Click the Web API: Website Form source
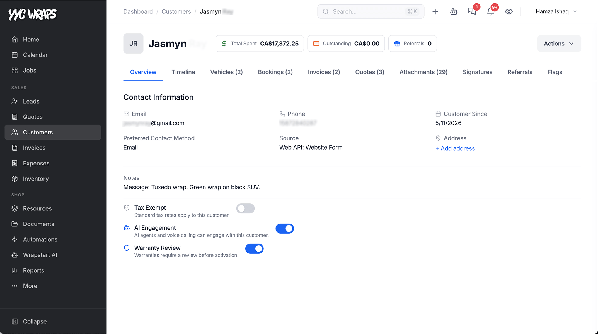Image resolution: width=598 pixels, height=334 pixels. tap(311, 147)
